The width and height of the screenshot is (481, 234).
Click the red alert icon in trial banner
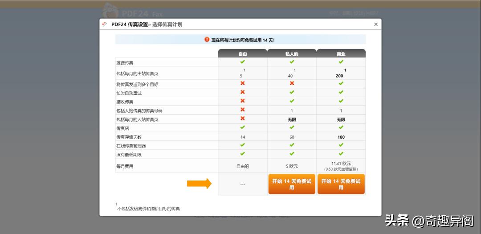207,40
